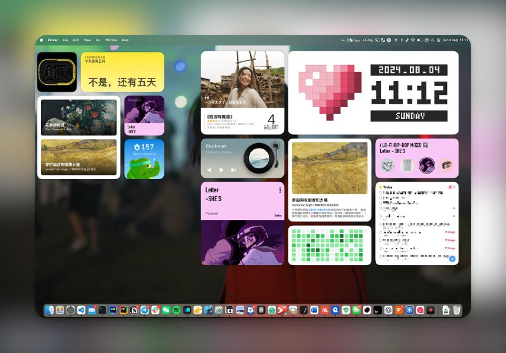506x353 pixels.
Task: Open the Trash in the dock
Action: click(457, 310)
